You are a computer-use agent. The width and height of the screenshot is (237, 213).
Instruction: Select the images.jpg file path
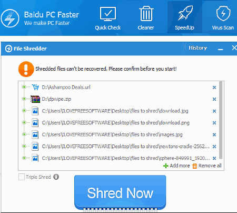112,134
